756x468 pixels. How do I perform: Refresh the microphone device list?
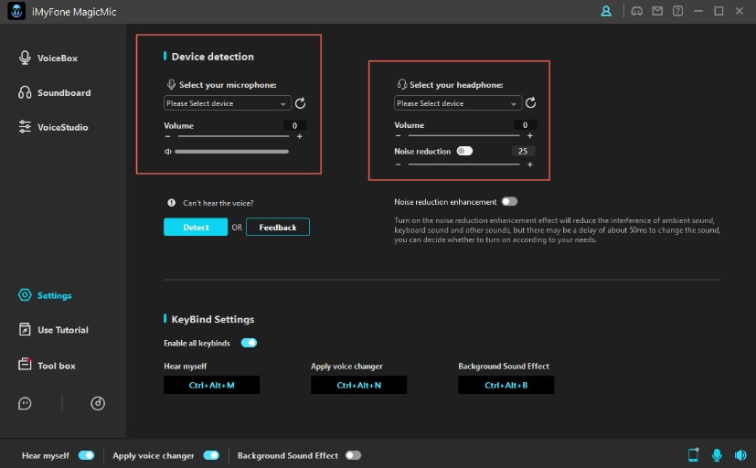coord(300,103)
